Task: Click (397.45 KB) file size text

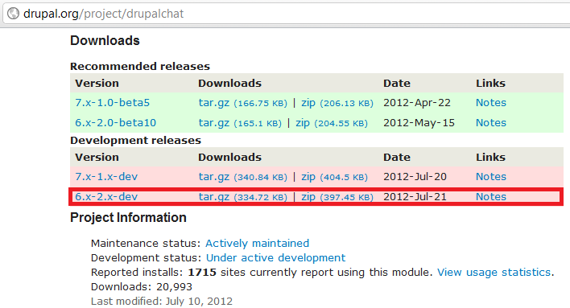Action: click(346, 197)
